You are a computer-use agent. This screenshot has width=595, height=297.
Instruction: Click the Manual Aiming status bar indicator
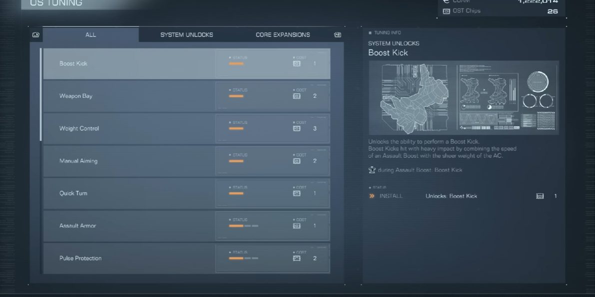[x=236, y=161]
